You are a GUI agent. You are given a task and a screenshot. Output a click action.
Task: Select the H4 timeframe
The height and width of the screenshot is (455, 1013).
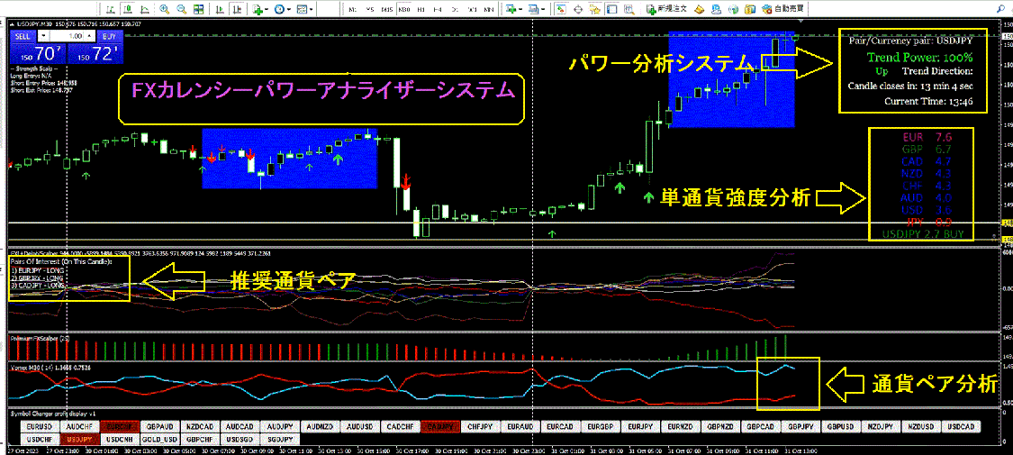[438, 10]
